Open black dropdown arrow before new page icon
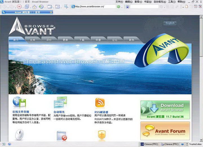 click(183, 7)
